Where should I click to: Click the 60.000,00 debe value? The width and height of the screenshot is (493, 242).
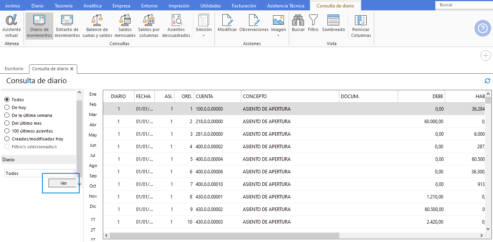[434, 122]
